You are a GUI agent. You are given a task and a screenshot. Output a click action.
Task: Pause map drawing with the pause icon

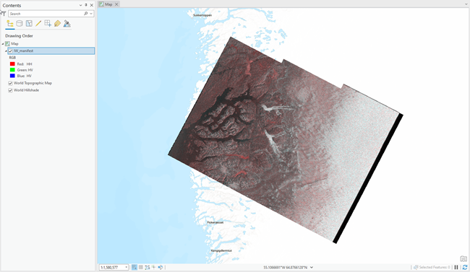[456, 267]
